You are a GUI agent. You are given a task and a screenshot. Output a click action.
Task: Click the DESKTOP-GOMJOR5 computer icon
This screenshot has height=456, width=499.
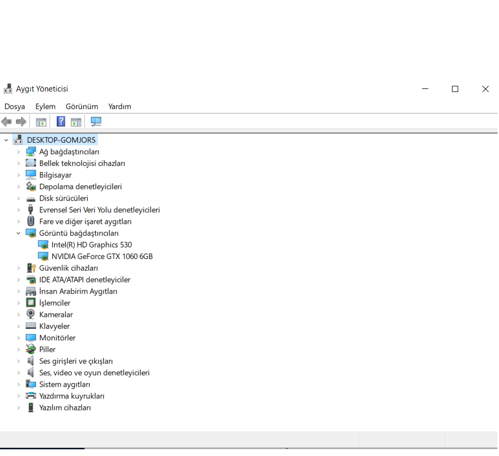[x=19, y=140]
